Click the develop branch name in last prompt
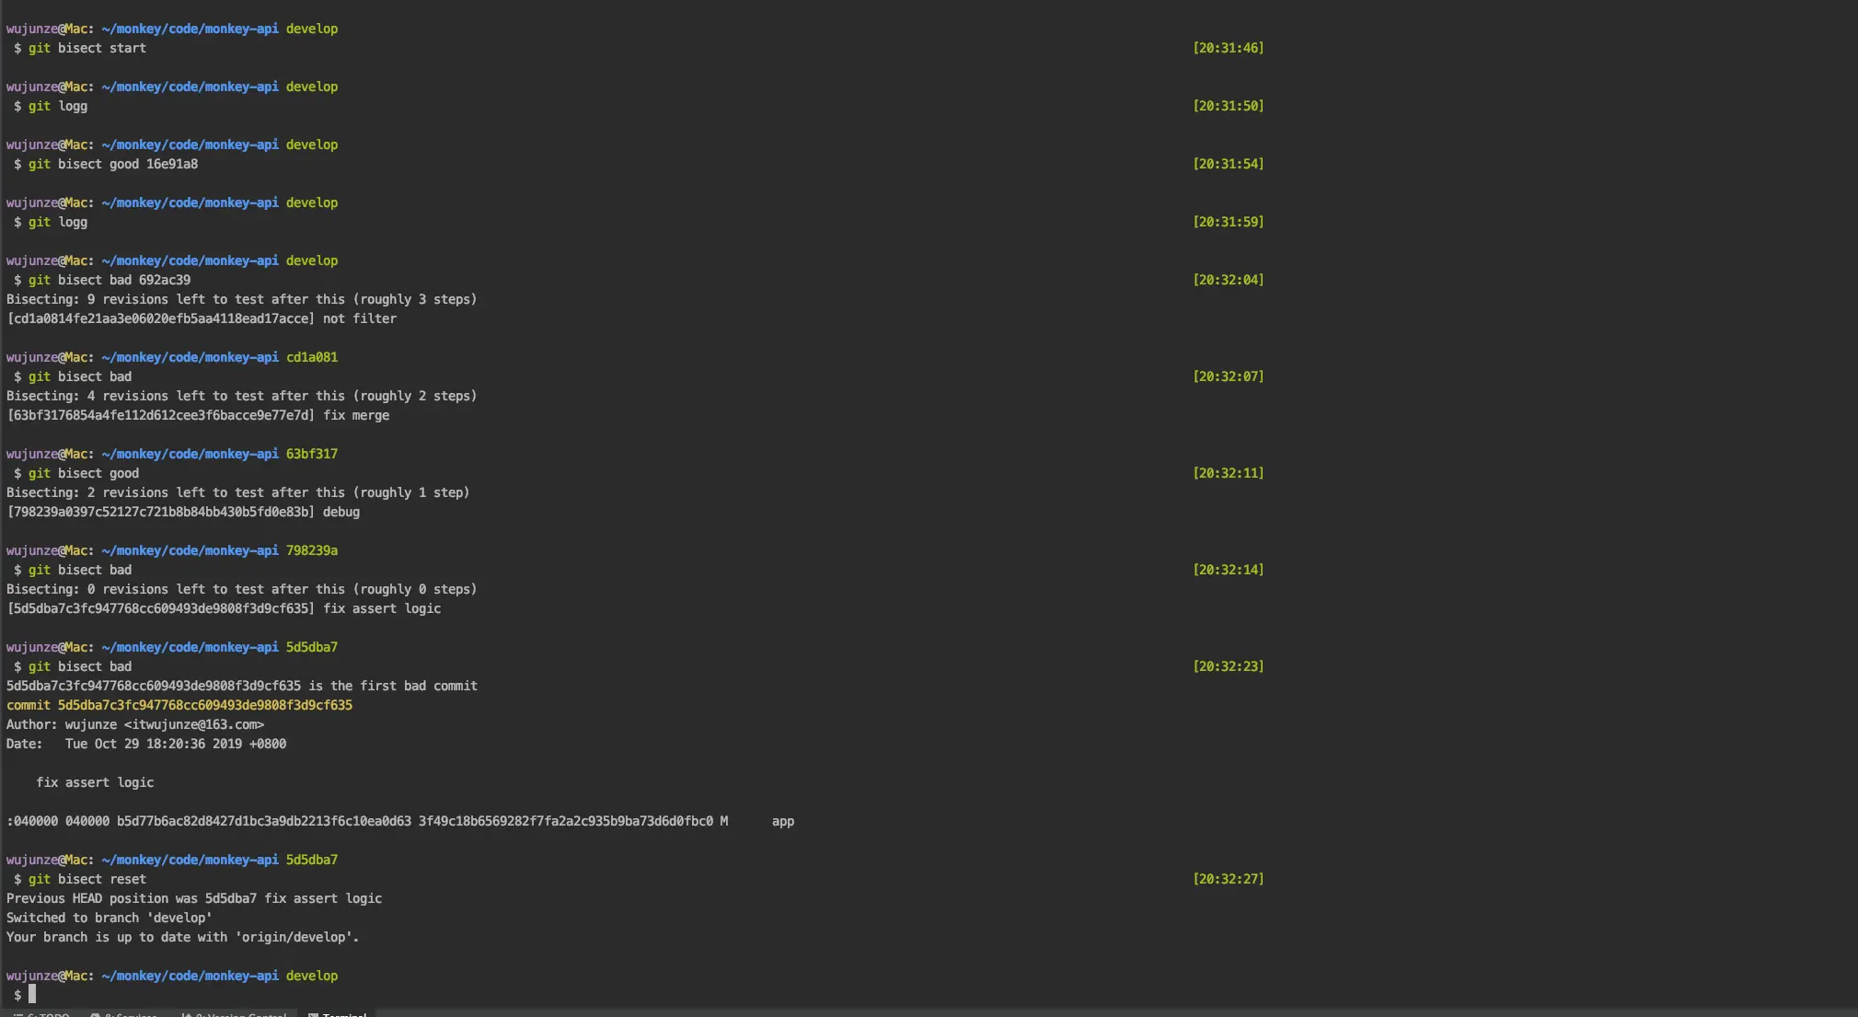The width and height of the screenshot is (1858, 1017). (x=311, y=976)
